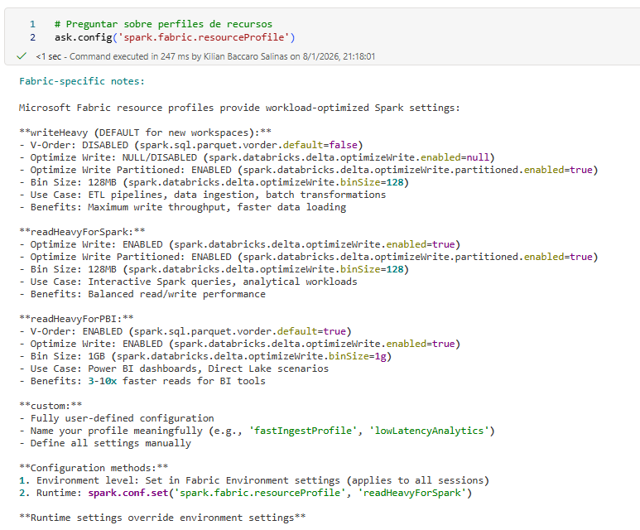Click the ask.config code line

point(175,37)
